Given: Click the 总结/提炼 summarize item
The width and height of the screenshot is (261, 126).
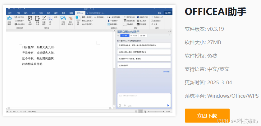Looking at the screenshot, I should (x=20, y=24).
